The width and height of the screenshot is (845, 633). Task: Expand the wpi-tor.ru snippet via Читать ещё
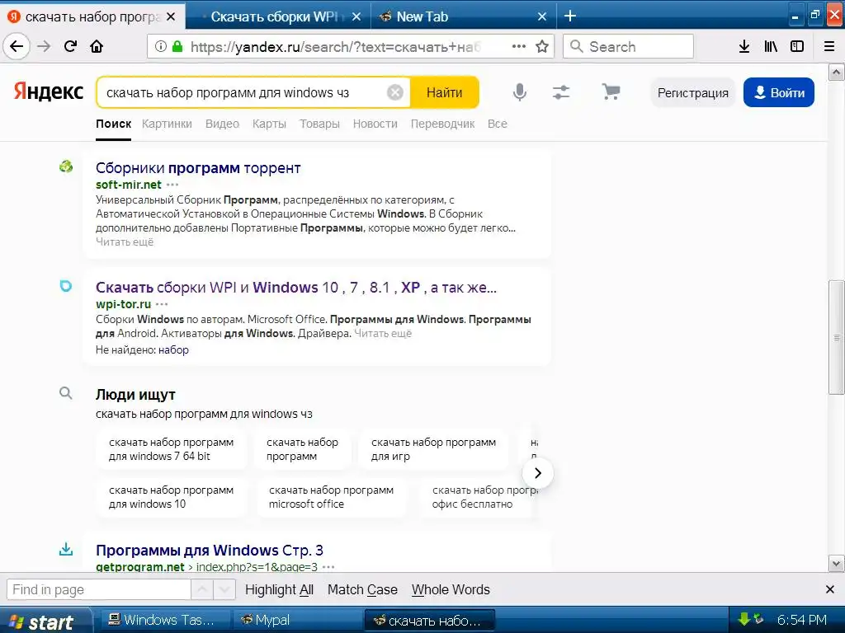[x=383, y=334]
